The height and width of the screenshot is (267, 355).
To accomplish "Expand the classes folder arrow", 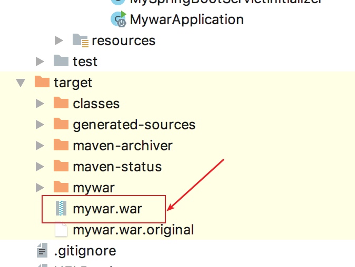I will click(40, 104).
